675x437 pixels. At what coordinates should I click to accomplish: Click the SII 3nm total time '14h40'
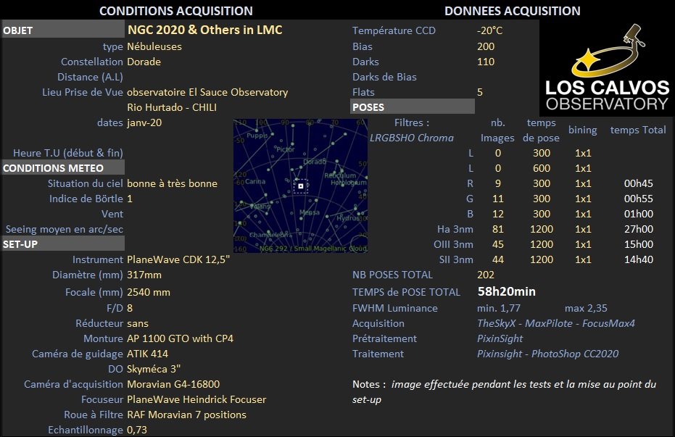point(639,259)
